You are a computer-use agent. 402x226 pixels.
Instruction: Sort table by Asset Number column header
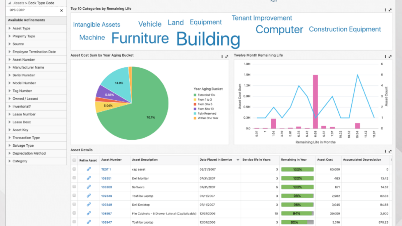[111, 160]
